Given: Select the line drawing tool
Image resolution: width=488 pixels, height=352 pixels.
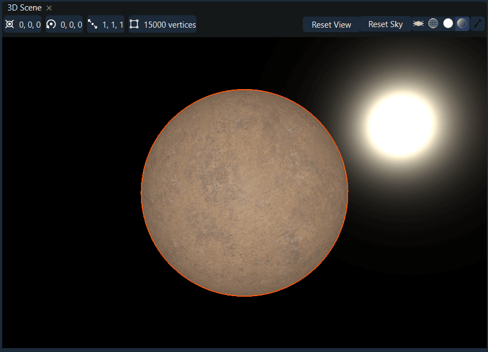Looking at the screenshot, I should tap(477, 23).
